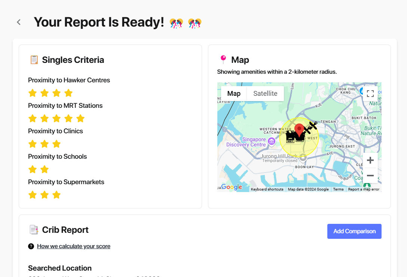Viewport: 407px width, 277px height.
Task: Click the Google logo on the map
Action: [x=232, y=187]
